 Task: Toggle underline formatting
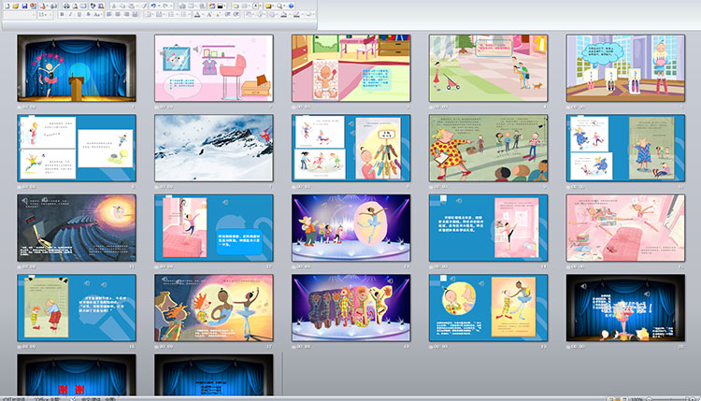[x=79, y=14]
